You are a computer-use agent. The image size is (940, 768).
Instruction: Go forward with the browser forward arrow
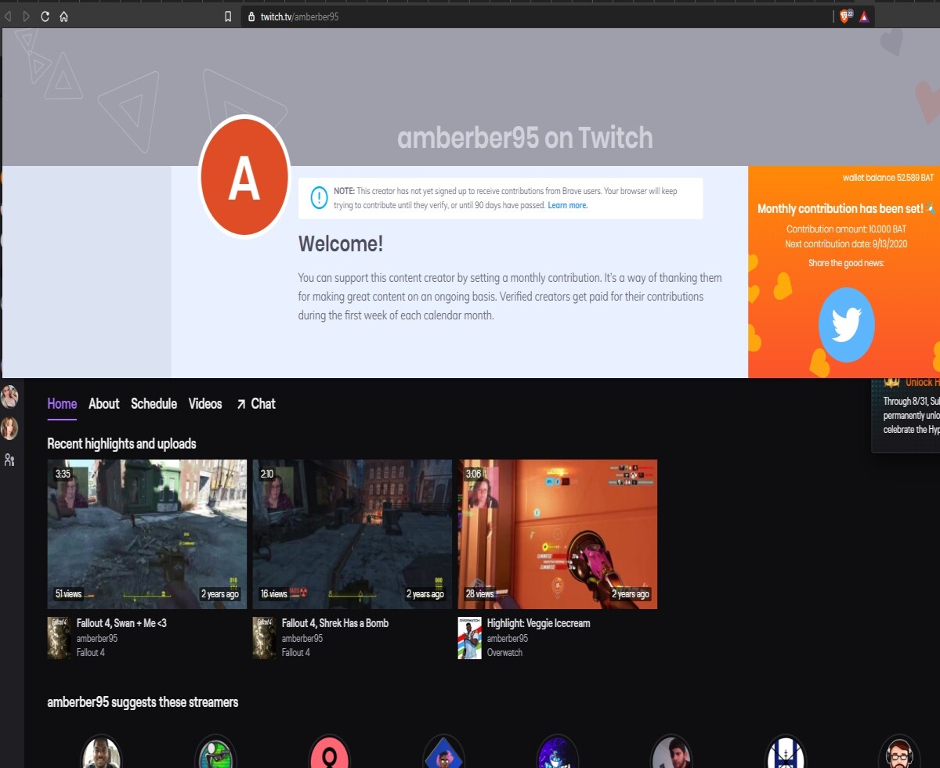[26, 16]
